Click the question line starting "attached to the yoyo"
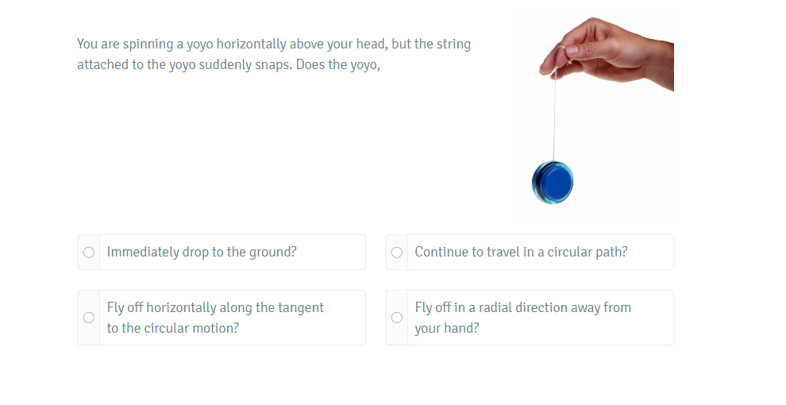Image resolution: width=786 pixels, height=405 pixels. (229, 65)
